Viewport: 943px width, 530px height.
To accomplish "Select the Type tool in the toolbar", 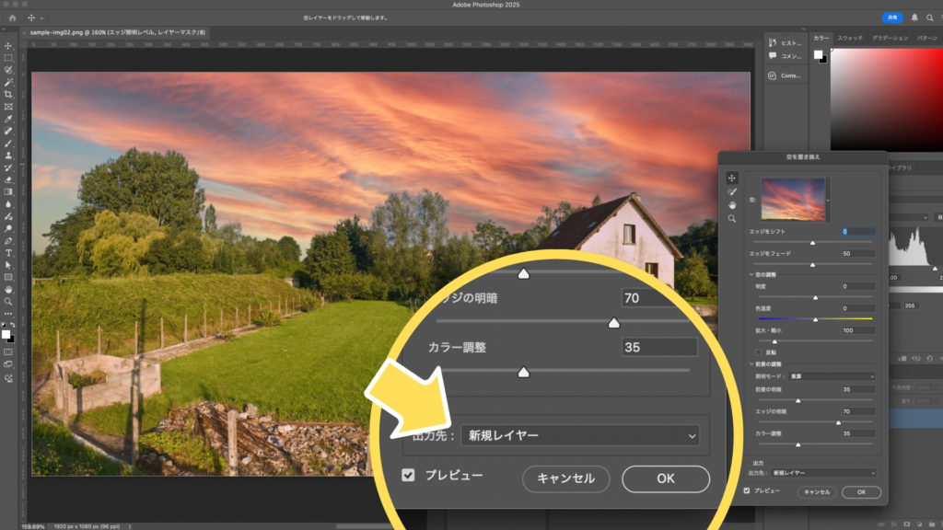I will click(x=8, y=252).
